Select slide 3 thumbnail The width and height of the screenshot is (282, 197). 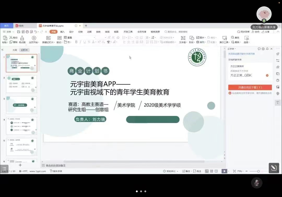(x=22, y=105)
